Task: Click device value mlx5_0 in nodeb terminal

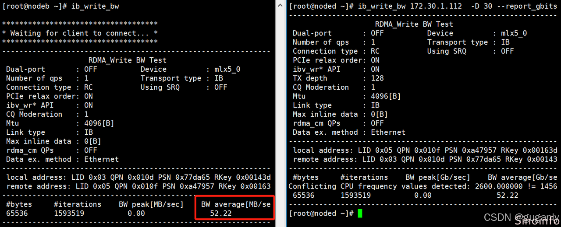Action: pos(228,69)
